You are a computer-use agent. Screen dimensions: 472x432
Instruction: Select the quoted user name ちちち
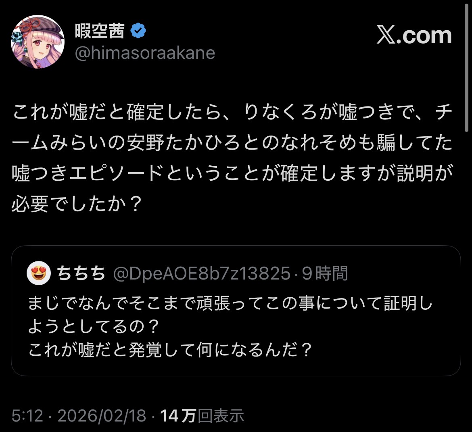(x=81, y=273)
